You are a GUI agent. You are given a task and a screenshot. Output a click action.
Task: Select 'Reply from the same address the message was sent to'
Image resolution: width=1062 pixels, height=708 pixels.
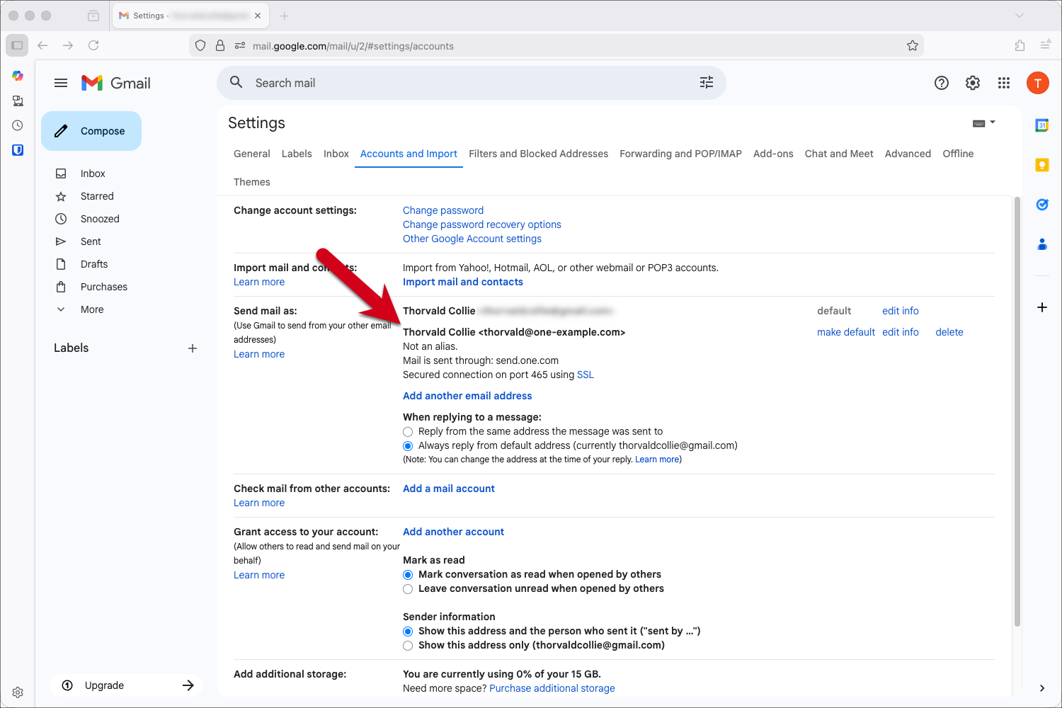click(407, 431)
